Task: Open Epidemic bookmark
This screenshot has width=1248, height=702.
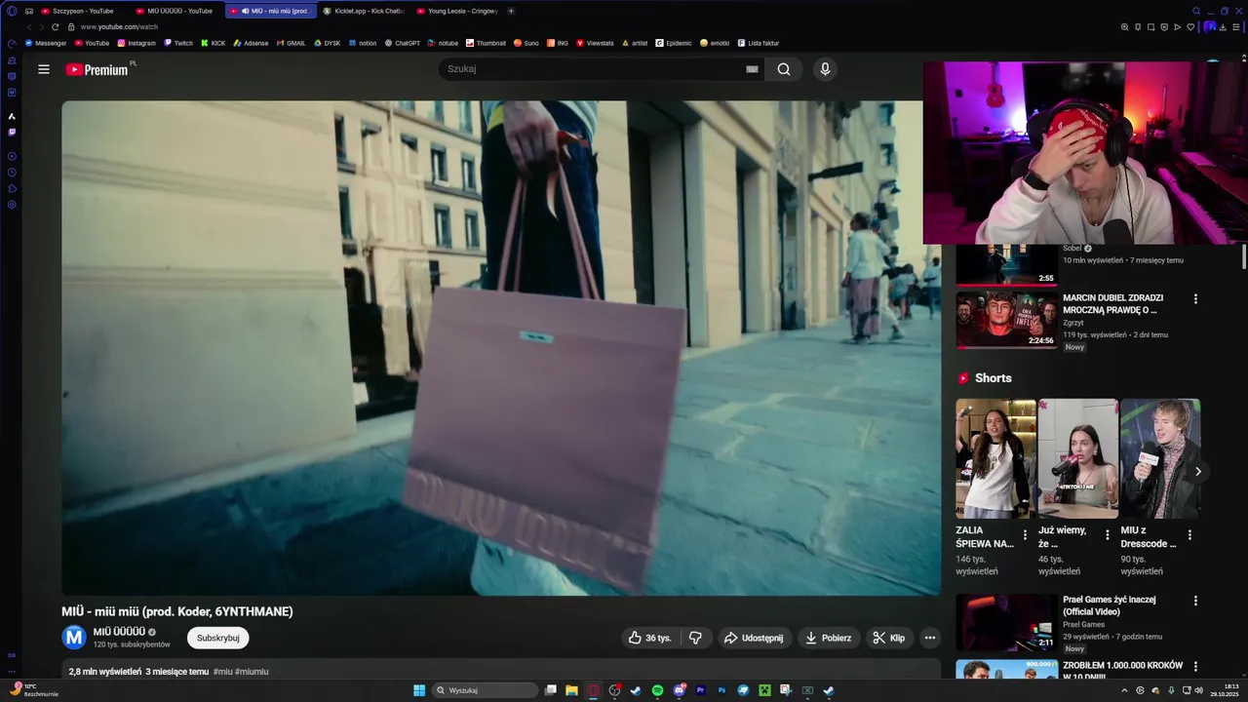Action: pos(674,43)
